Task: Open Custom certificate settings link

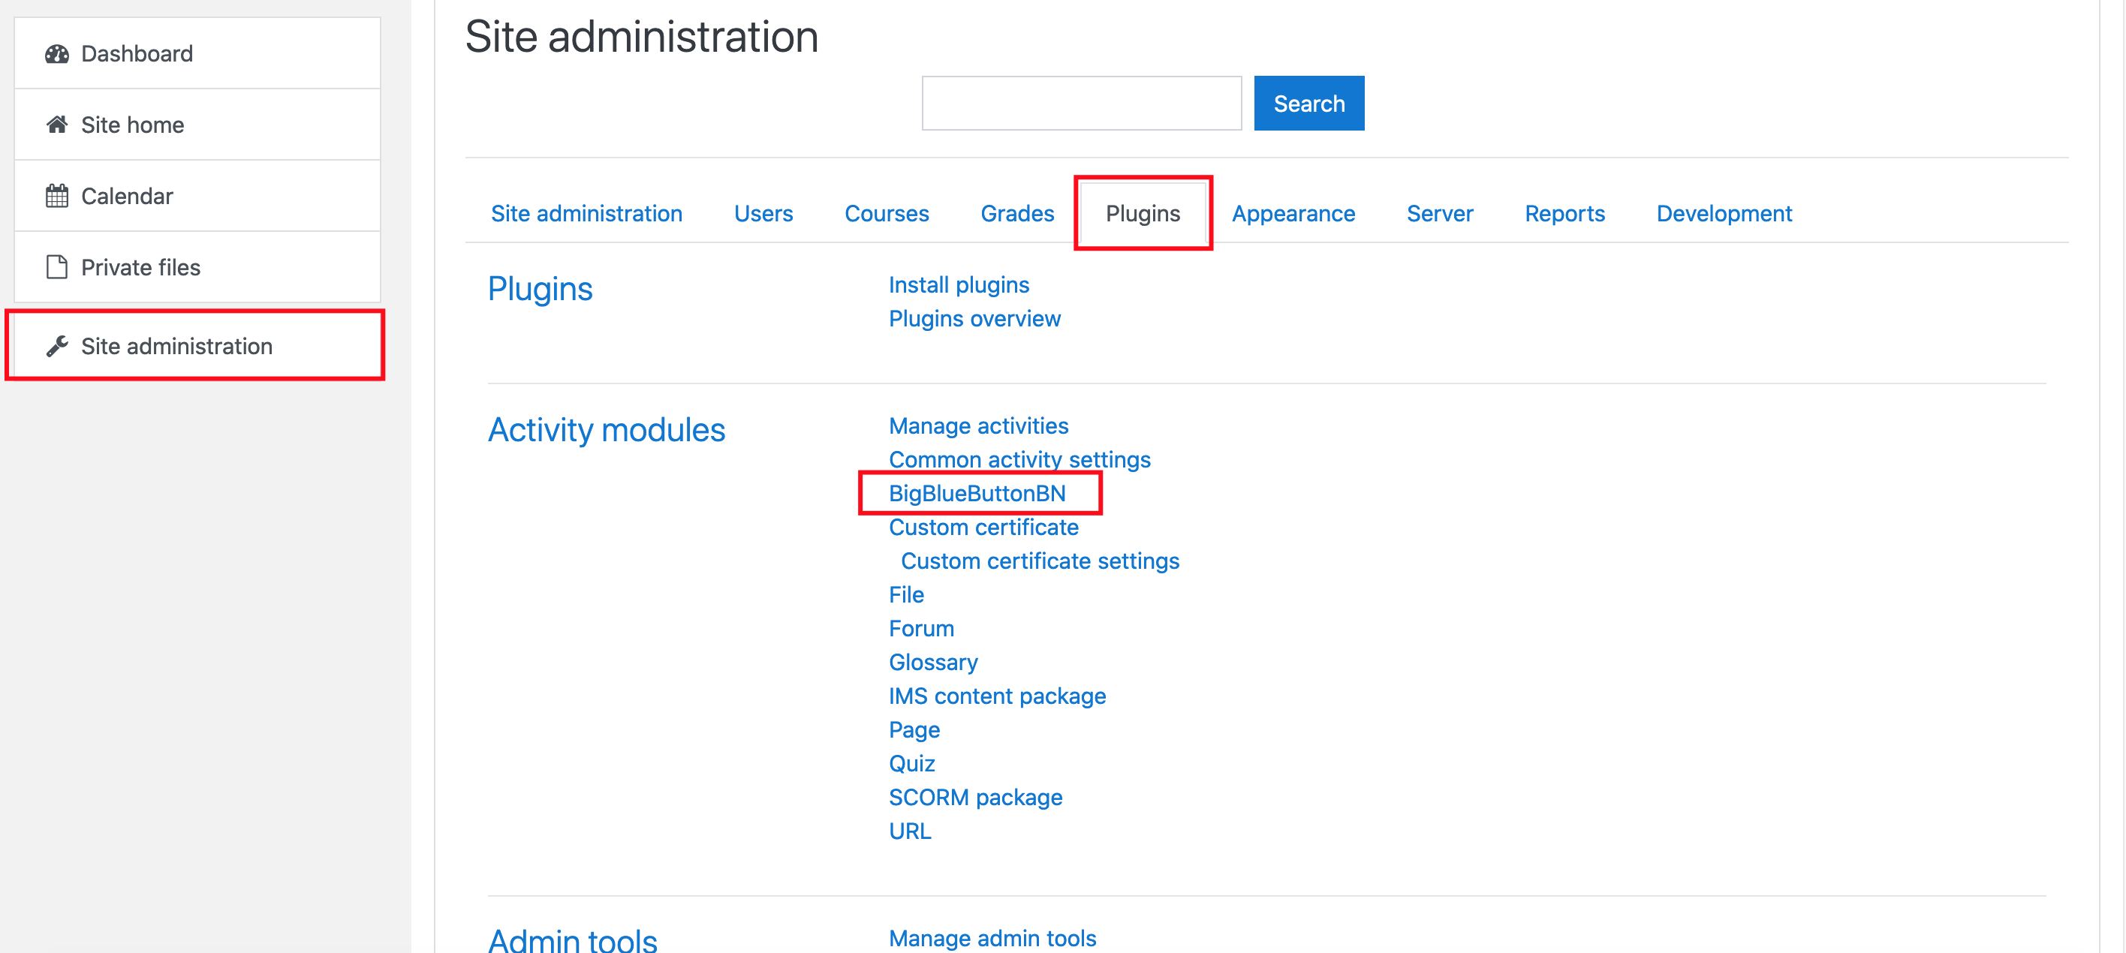Action: click(x=1040, y=561)
